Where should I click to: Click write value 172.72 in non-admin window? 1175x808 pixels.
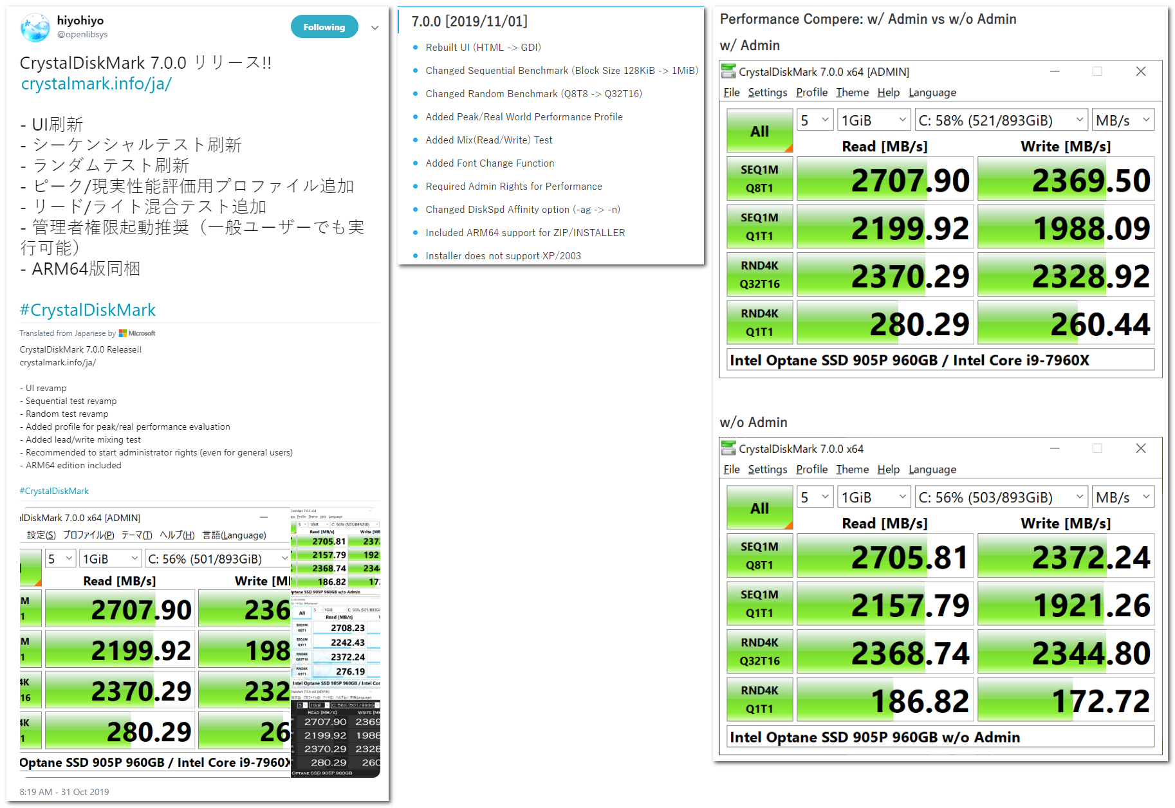click(1066, 699)
